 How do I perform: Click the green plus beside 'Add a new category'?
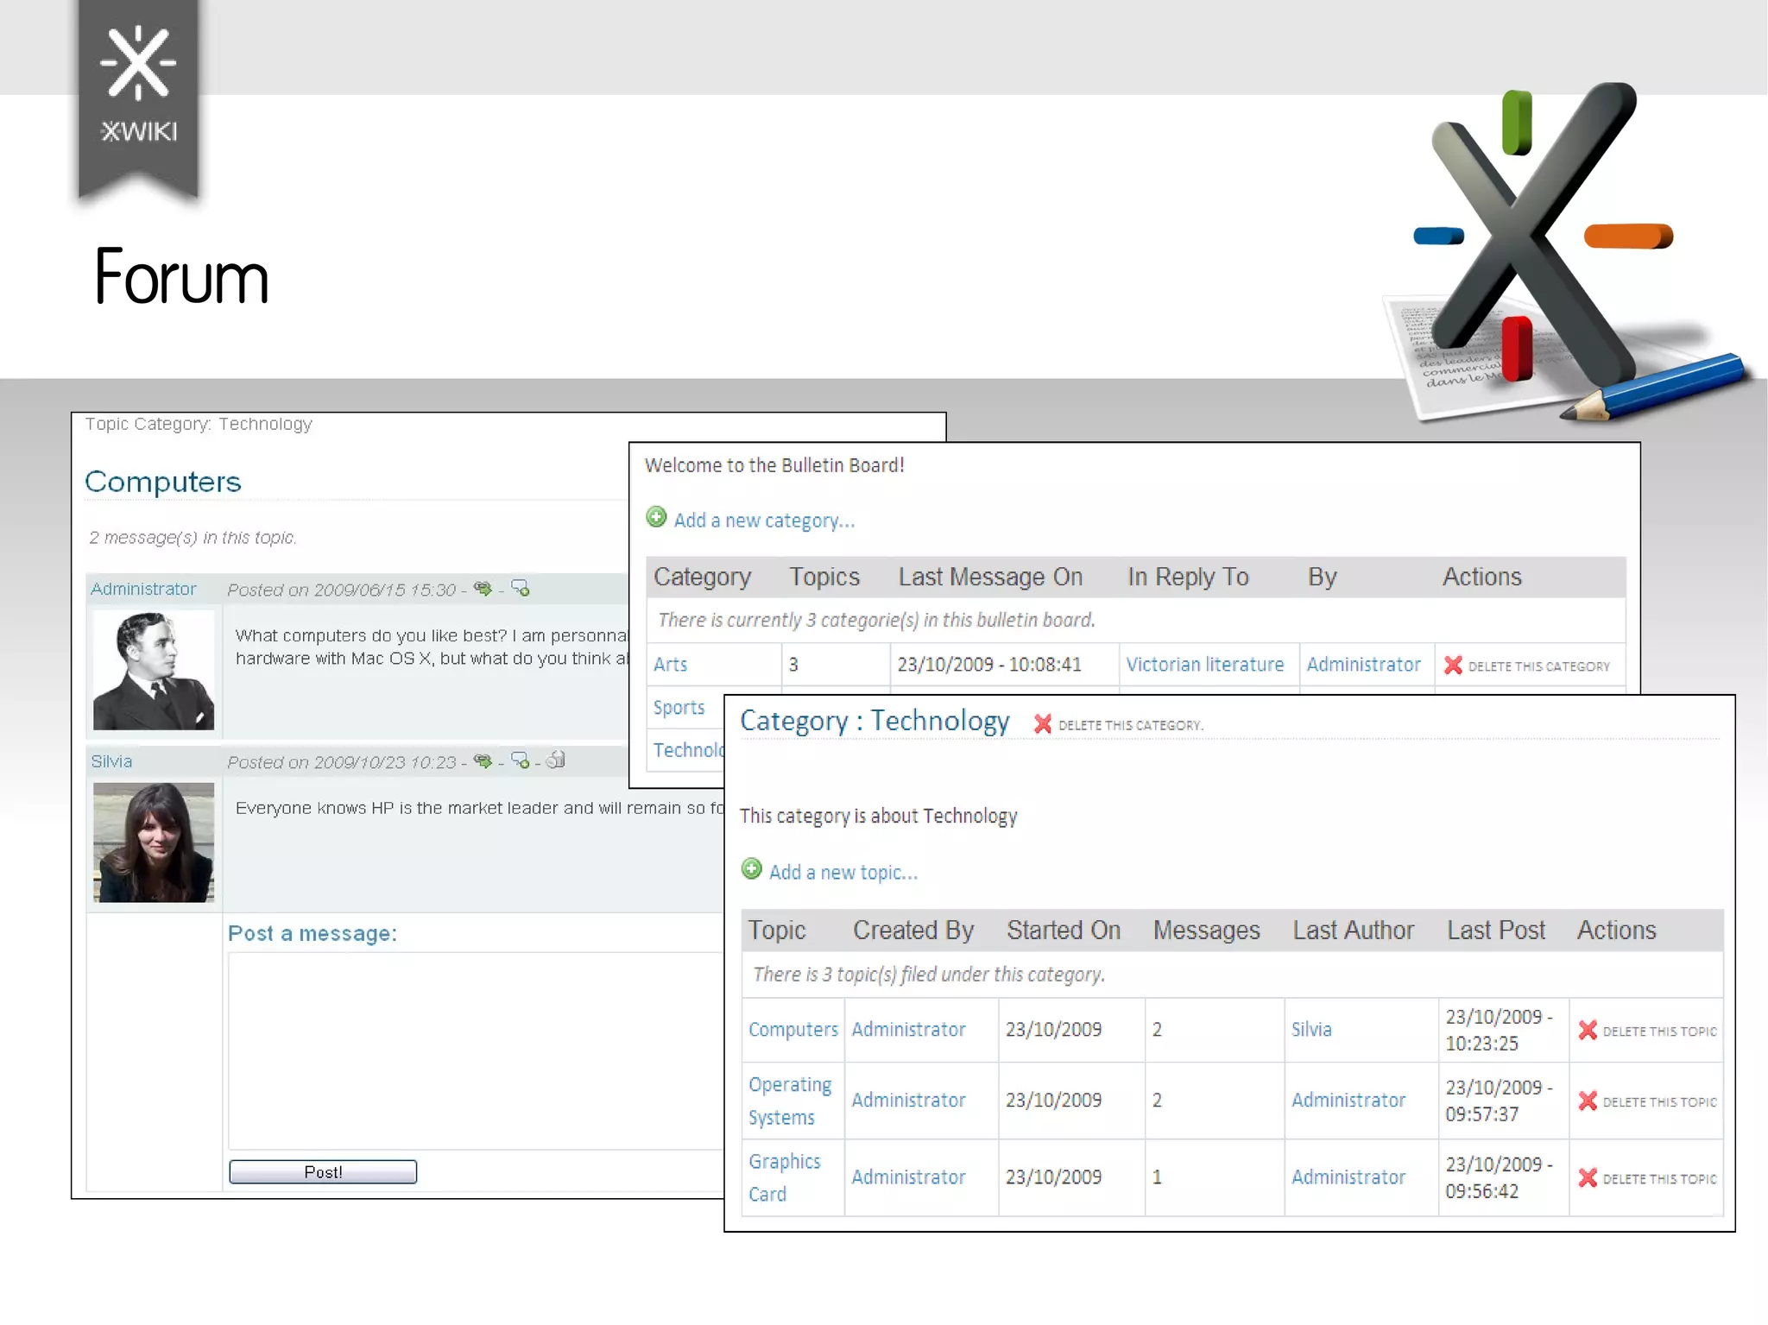tap(656, 517)
